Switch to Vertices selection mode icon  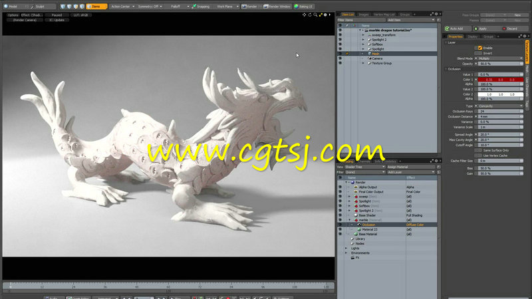tap(63, 7)
